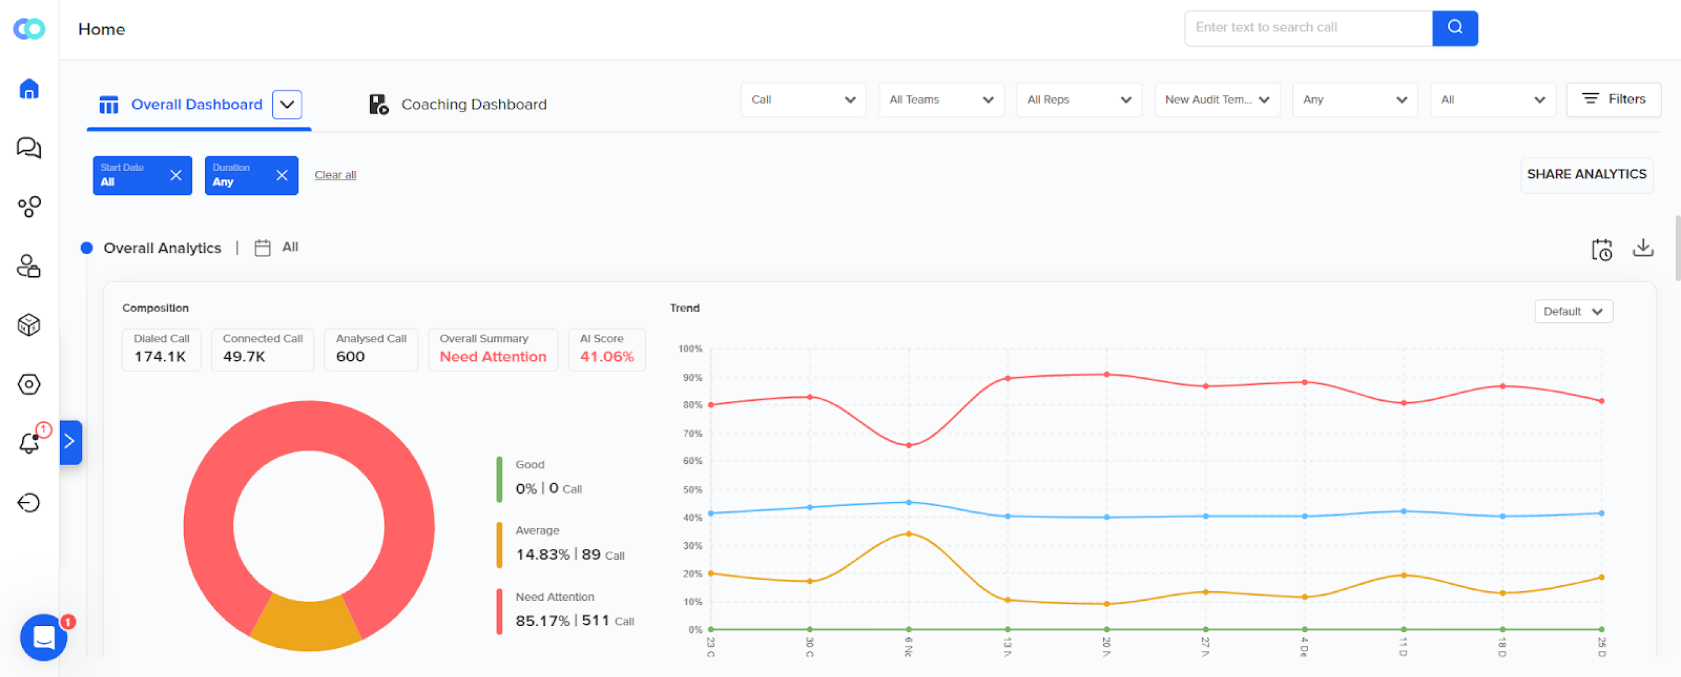Open the Overall Dashboard dropdown arrow

click(287, 105)
